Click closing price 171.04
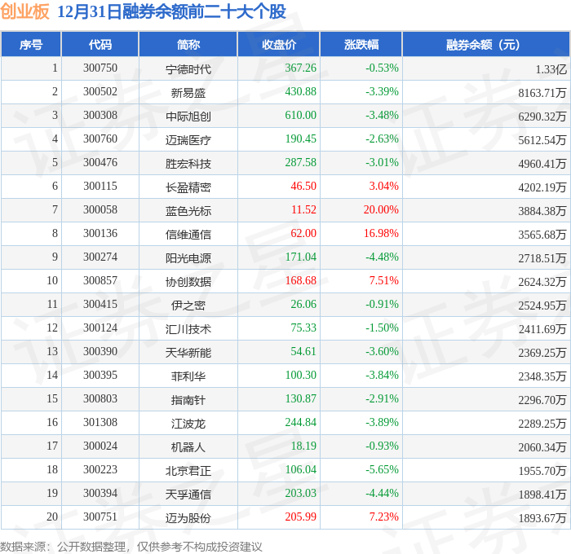Screen dimensions: 571x554 (x=300, y=257)
